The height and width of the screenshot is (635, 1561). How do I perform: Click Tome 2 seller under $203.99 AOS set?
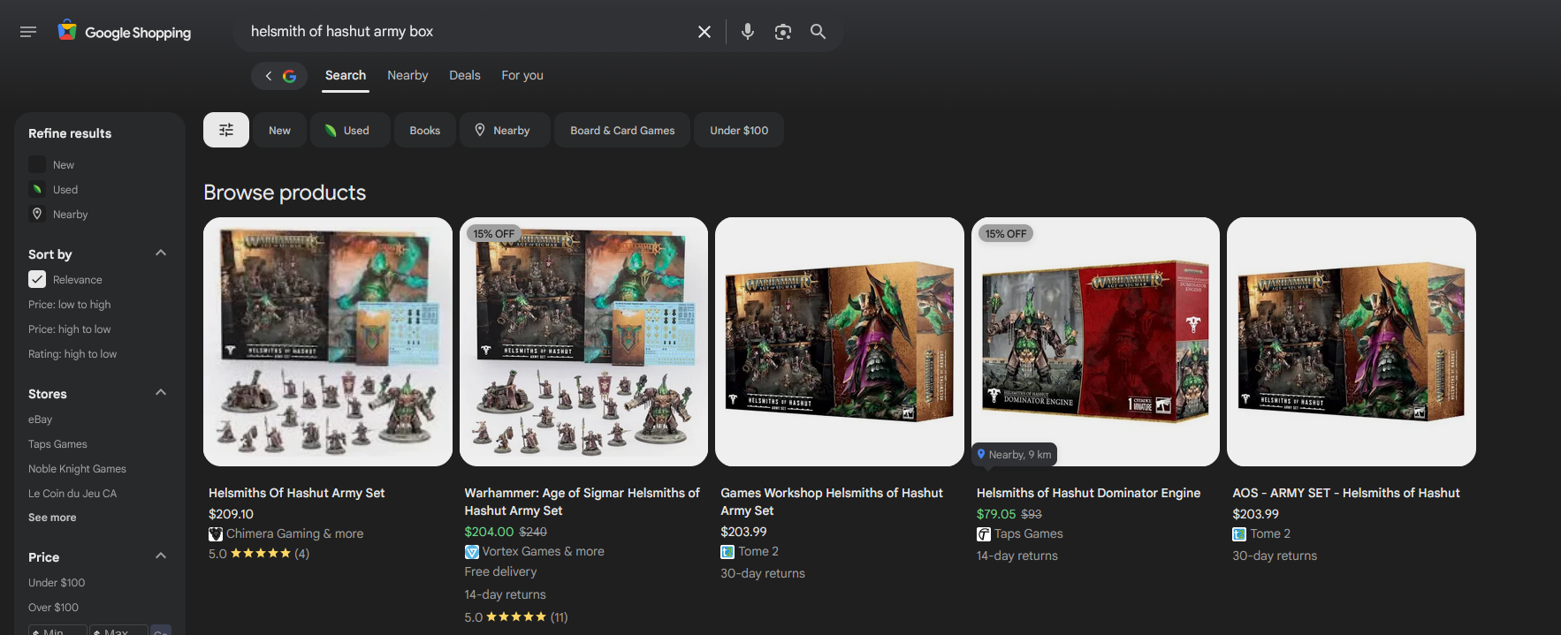(x=1261, y=533)
